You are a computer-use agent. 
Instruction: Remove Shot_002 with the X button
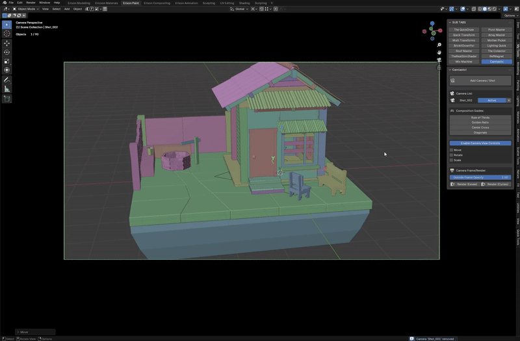[x=509, y=101]
